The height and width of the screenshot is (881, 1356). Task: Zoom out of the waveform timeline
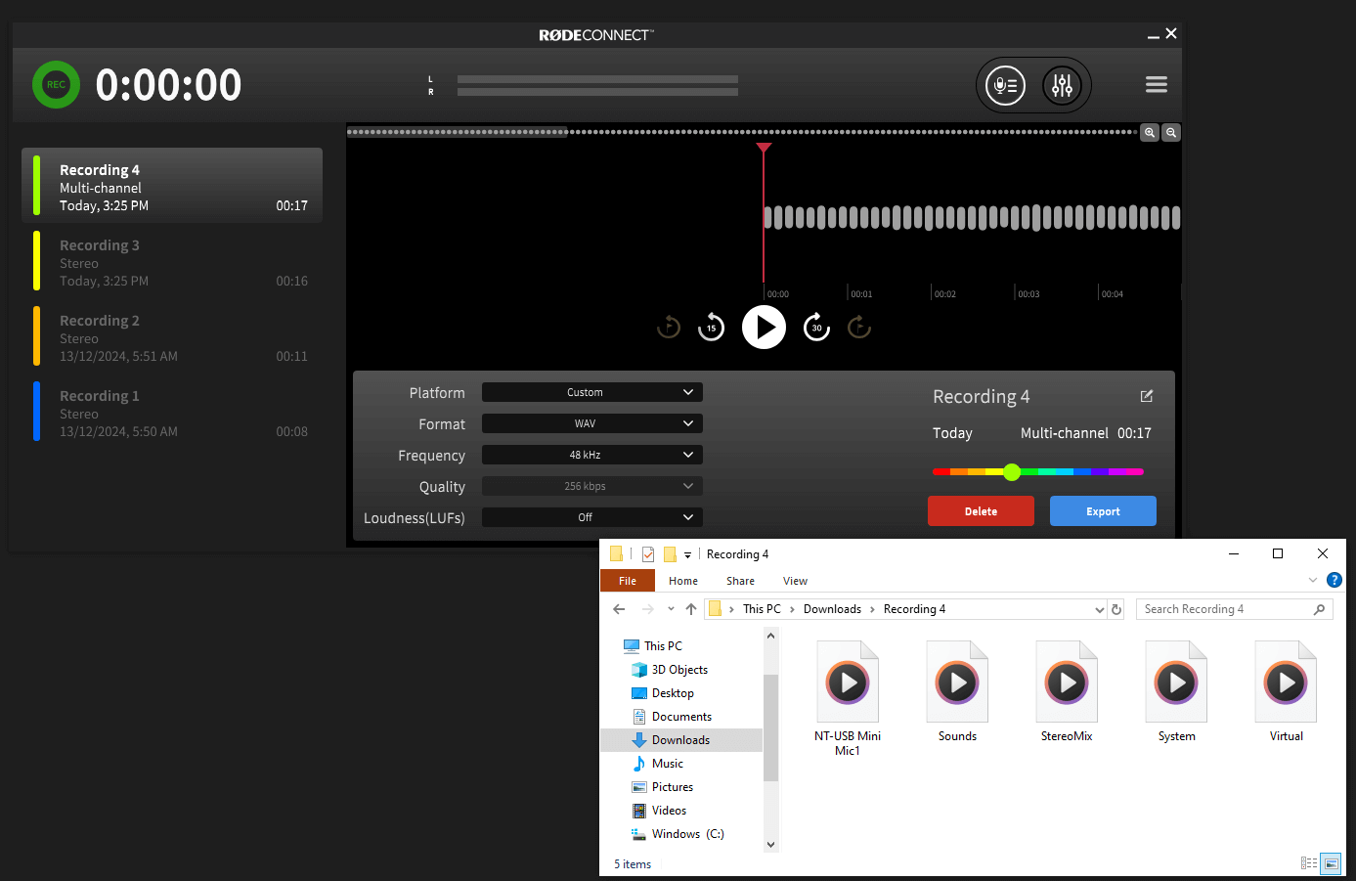point(1171,132)
